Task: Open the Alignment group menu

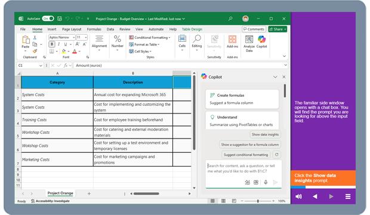Action: 99,43
